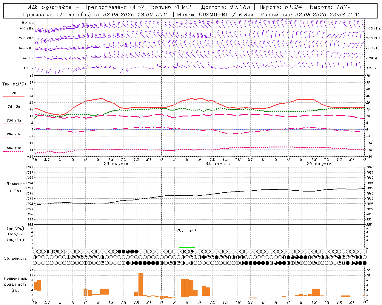This screenshot has width=382, height=305.
Task: Click the Тем-ра(°C) temperature panel label
Action: [14, 84]
